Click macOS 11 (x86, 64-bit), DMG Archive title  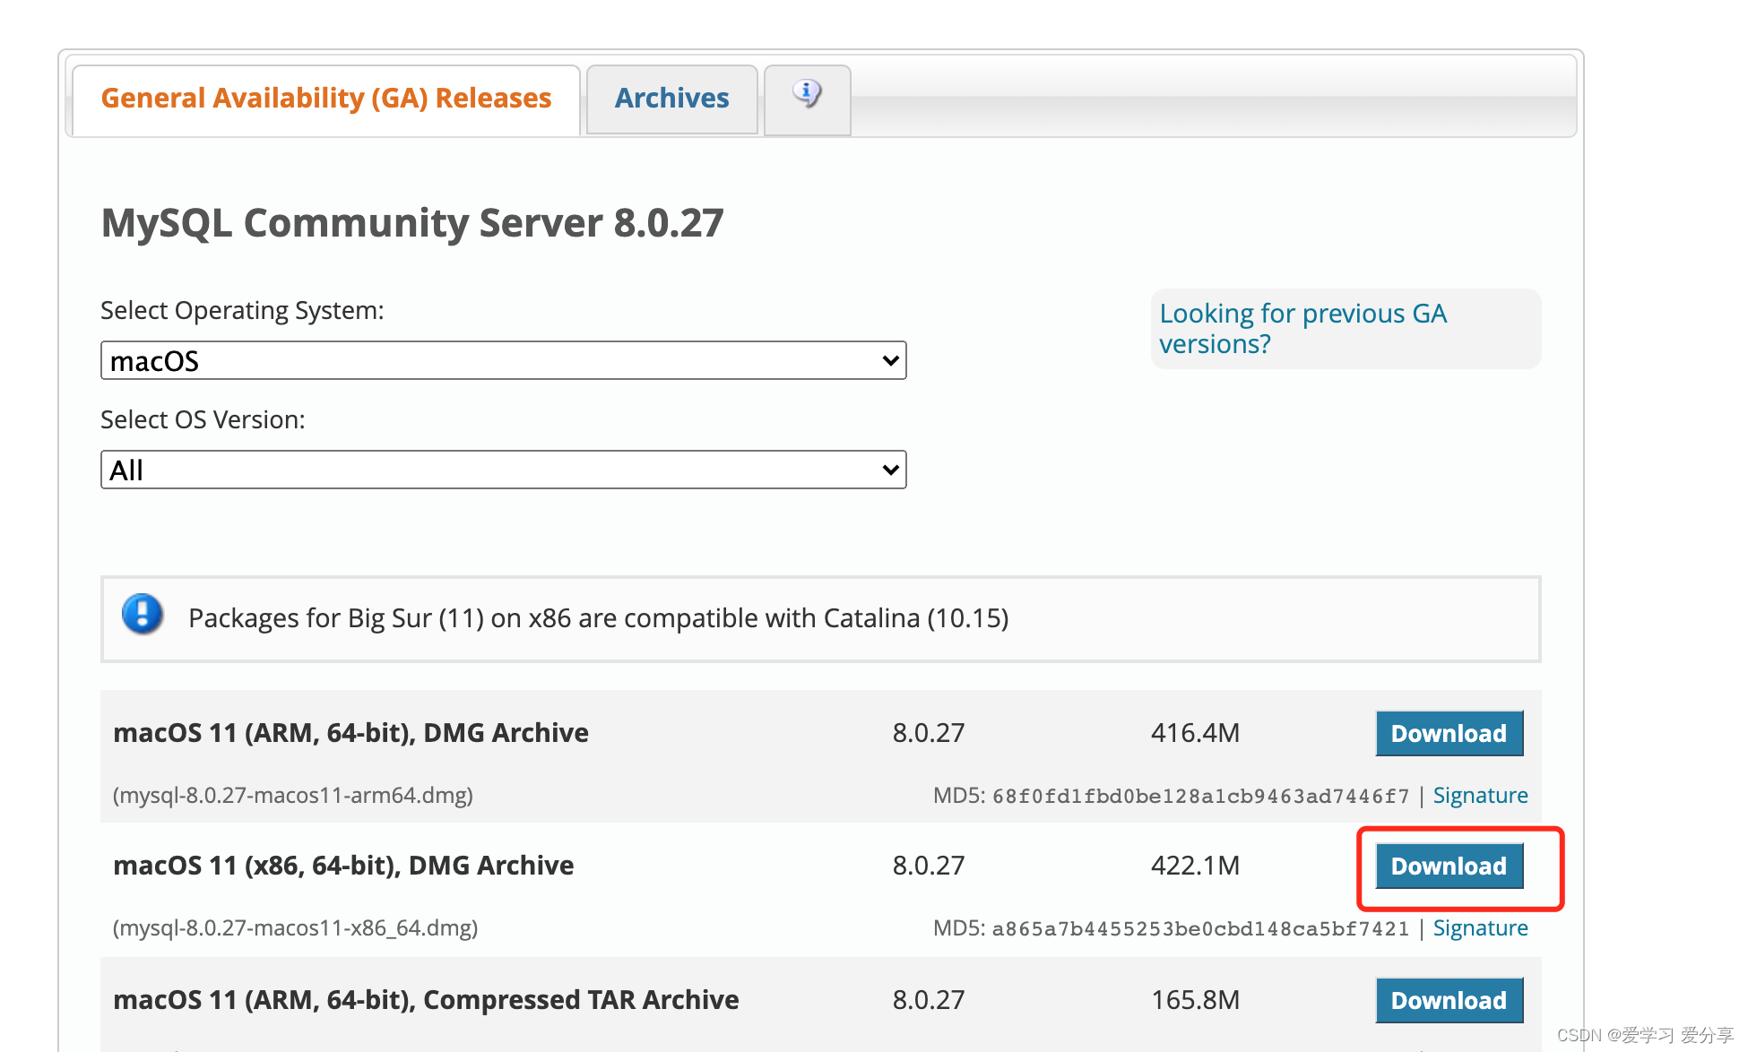pos(343,866)
